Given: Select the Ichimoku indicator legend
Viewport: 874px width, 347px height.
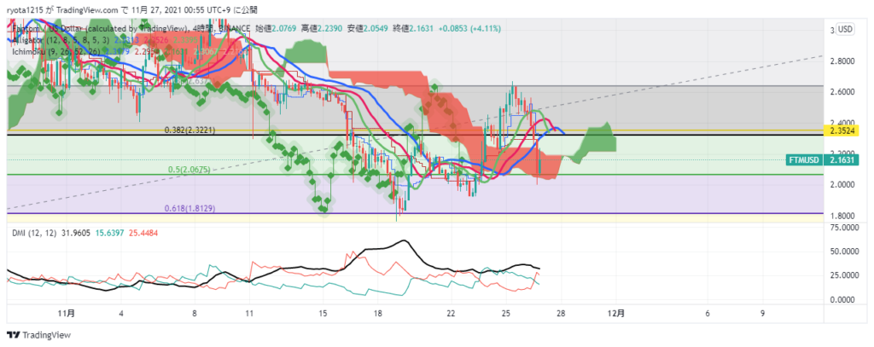Looking at the screenshot, I should tap(47, 51).
